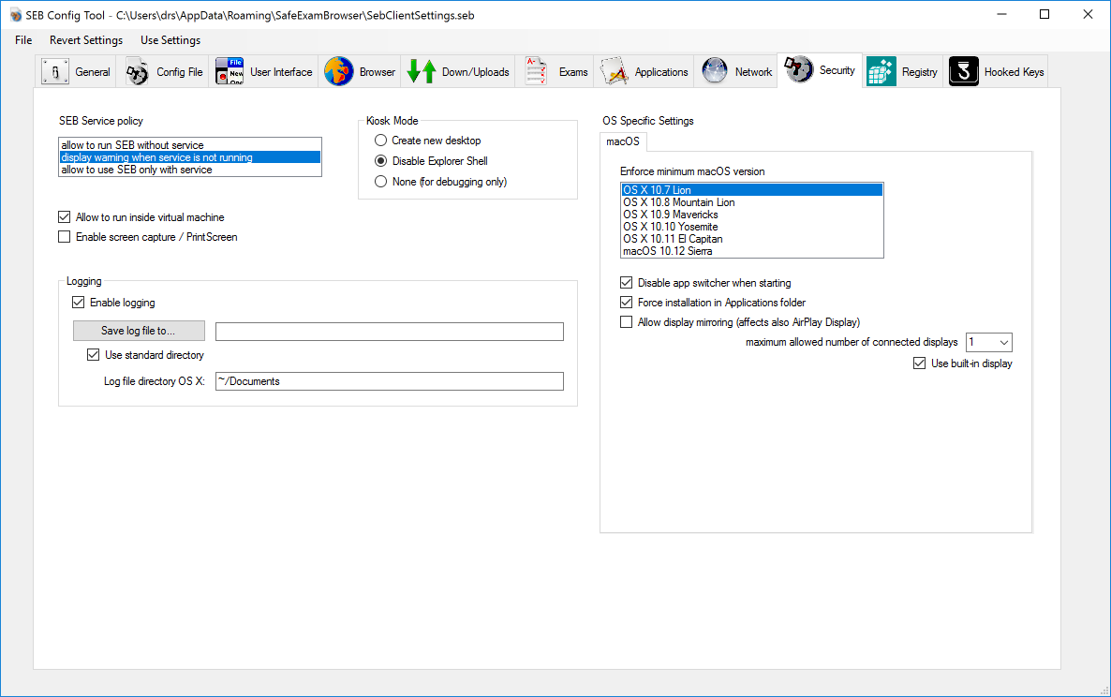Close the SEB Config Tool window
This screenshot has width=1111, height=697.
click(x=1088, y=14)
